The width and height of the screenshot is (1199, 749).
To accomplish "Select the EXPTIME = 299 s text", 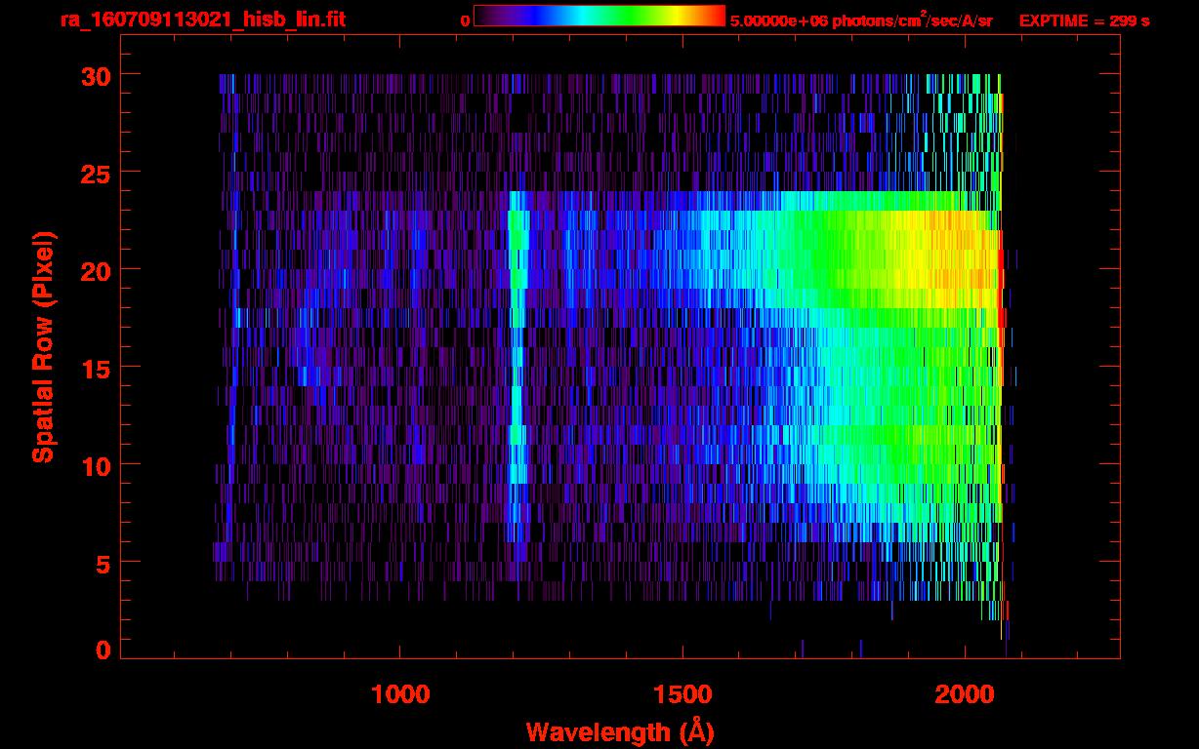I will [x=1084, y=20].
